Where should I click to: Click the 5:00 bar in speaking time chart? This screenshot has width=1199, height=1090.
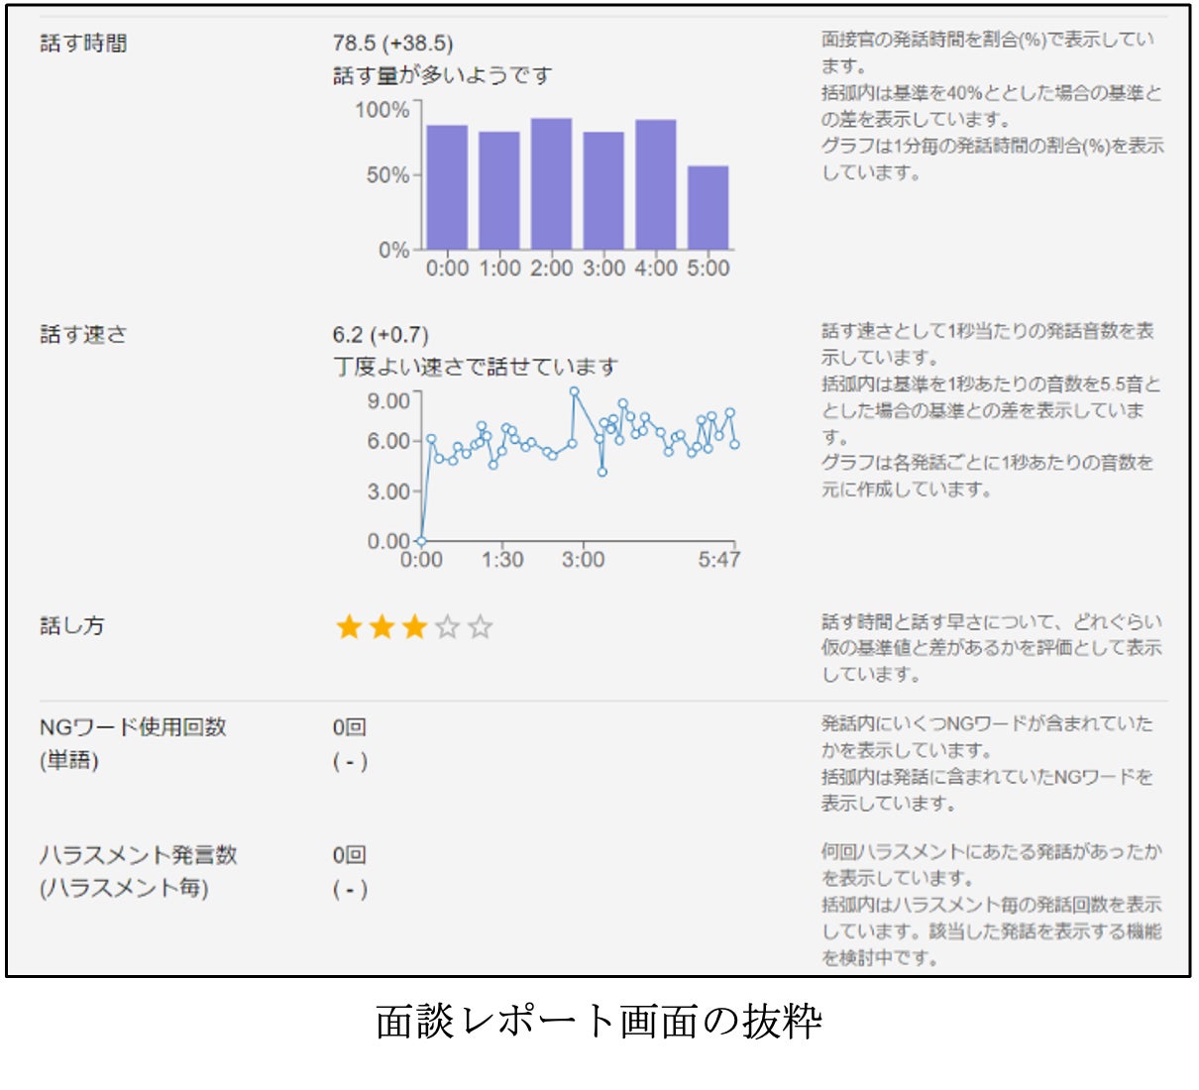[708, 207]
